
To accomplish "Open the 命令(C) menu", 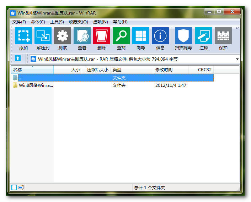I will [38, 22].
